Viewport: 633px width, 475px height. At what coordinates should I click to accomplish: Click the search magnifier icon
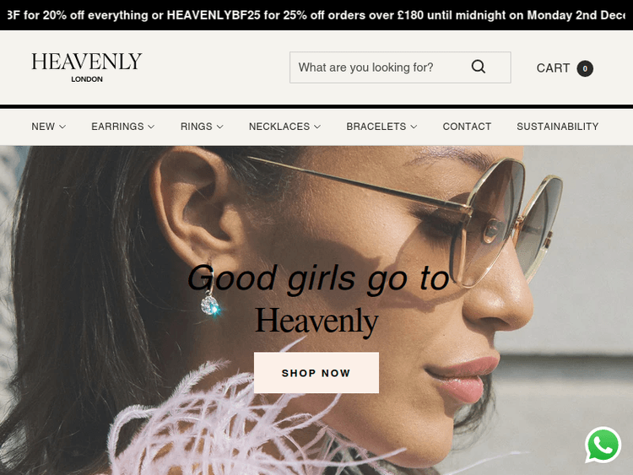(479, 67)
